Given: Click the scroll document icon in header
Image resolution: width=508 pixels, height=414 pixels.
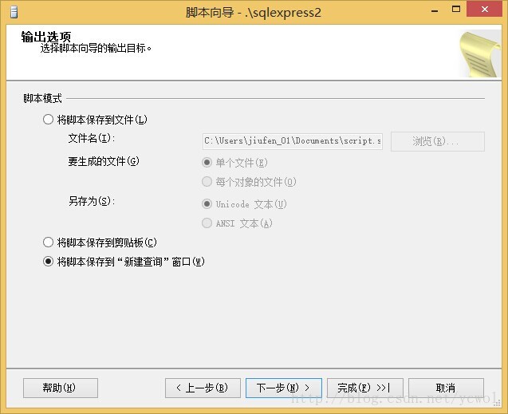Looking at the screenshot, I should click(480, 53).
